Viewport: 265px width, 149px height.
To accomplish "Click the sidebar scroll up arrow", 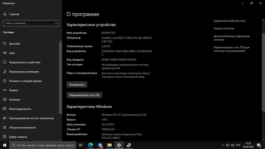I will (x=60, y=40).
